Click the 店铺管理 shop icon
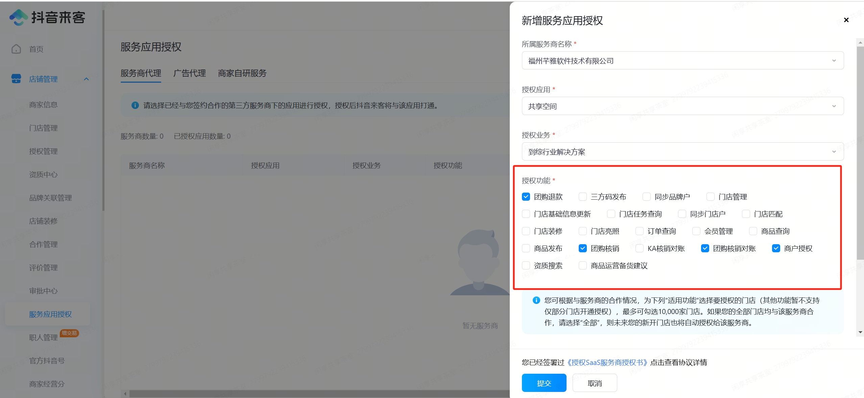This screenshot has height=398, width=864. [x=16, y=79]
